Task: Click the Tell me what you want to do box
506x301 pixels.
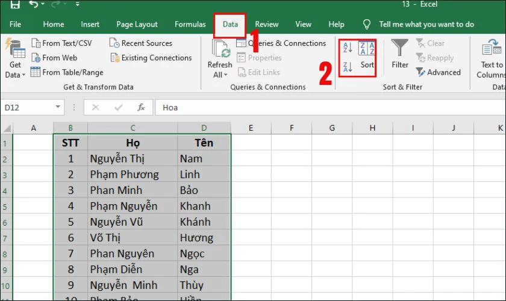Action: click(x=426, y=24)
